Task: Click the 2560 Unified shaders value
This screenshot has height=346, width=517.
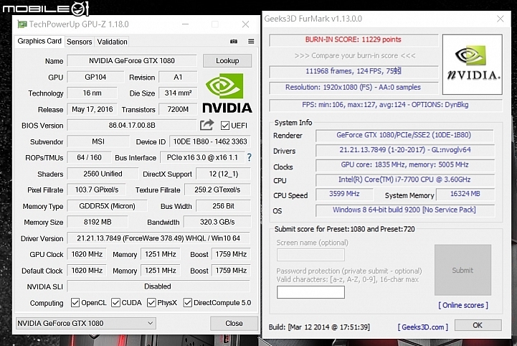Action: tap(103, 174)
